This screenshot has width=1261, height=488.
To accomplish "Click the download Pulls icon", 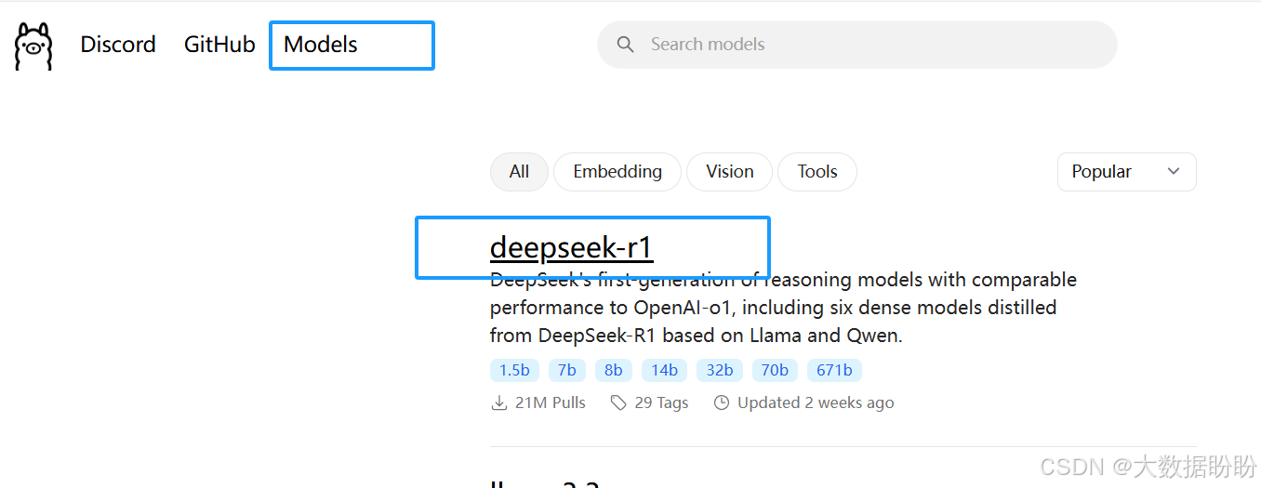I will (498, 402).
